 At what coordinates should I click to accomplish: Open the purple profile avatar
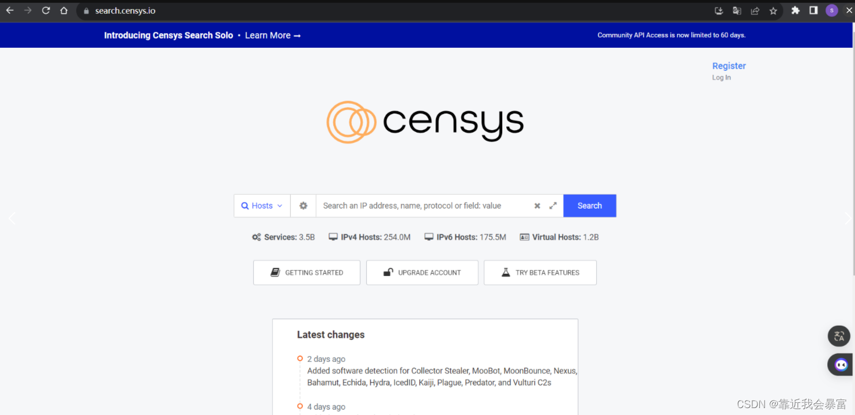point(831,10)
